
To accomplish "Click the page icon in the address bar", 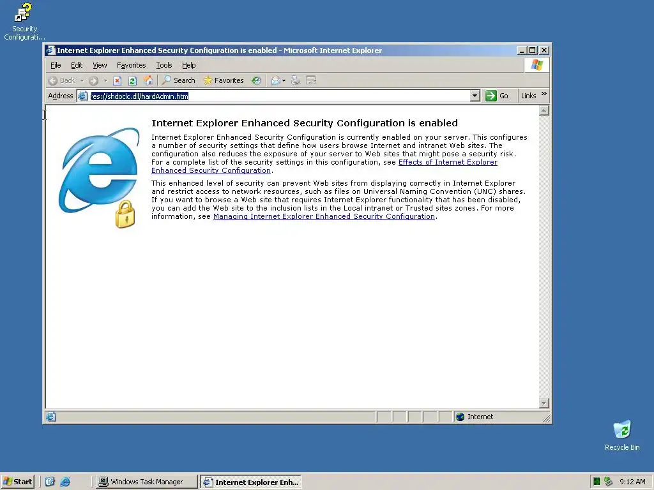I will [x=82, y=96].
